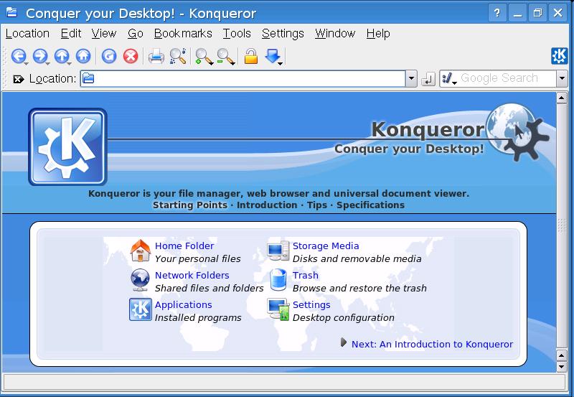
Task: Open Find using the magnifier with dots icon
Action: pyautogui.click(x=178, y=57)
